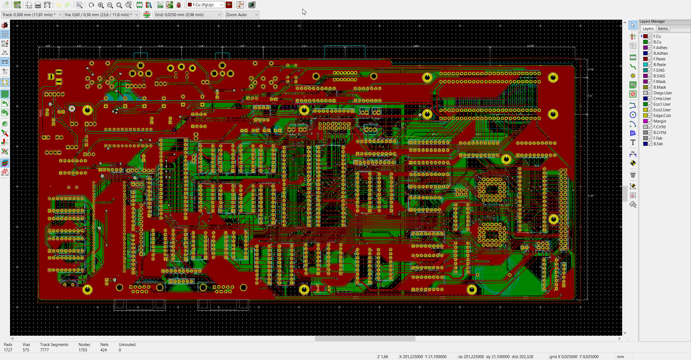Click the Print board icon
The width and height of the screenshot is (691, 360).
[x=38, y=5]
